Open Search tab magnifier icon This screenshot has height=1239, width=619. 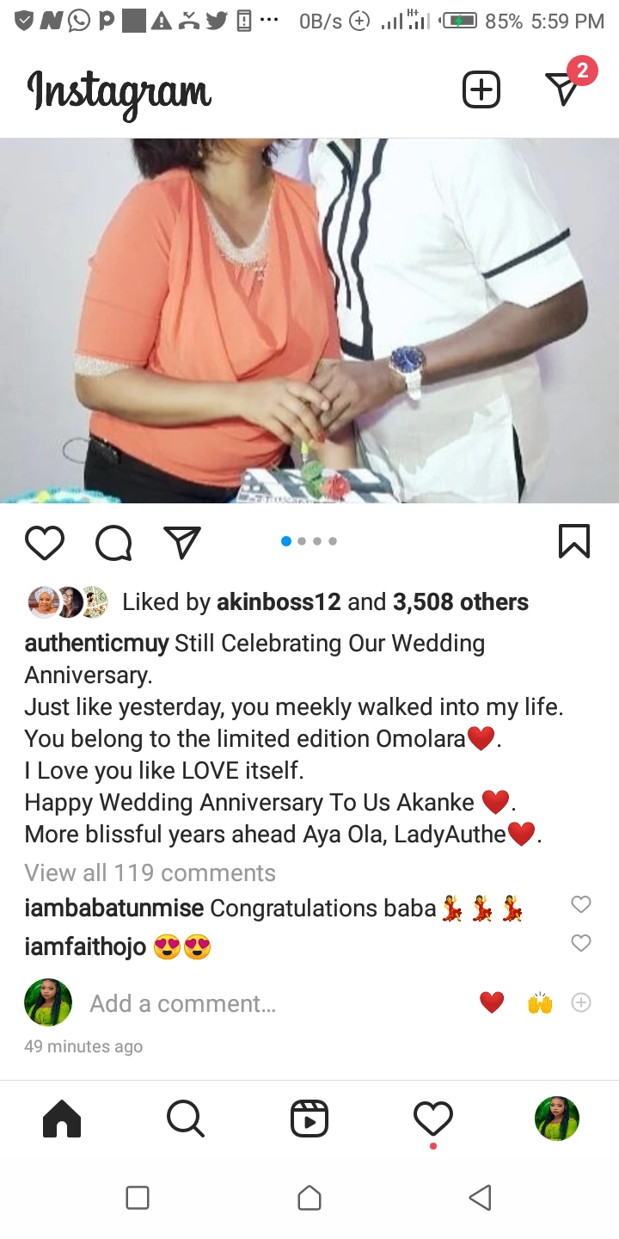185,1119
